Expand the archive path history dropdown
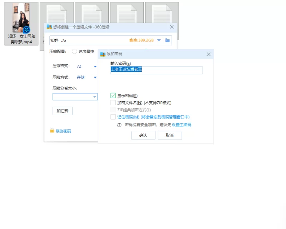Image resolution: width=286 pixels, height=229 pixels. pos(159,40)
